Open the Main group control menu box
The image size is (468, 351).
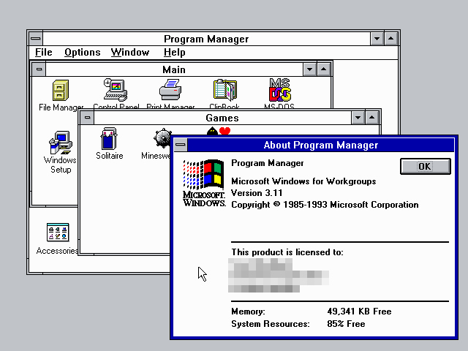[39, 69]
